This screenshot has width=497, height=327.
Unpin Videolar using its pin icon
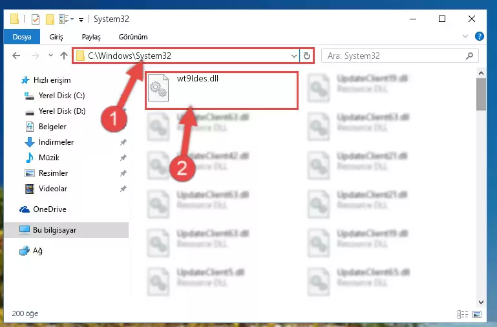point(123,189)
